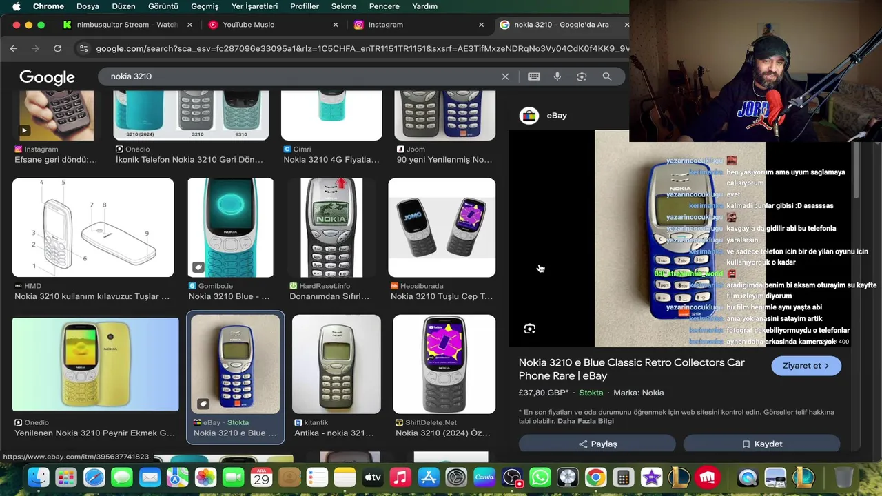Screen dimensions: 882x496
Task: Open HMD Nokia 3210 user manual diagram
Action: pyautogui.click(x=93, y=227)
